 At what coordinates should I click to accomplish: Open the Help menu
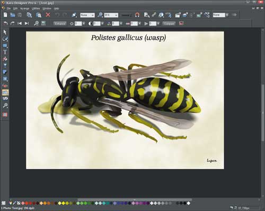56,8
